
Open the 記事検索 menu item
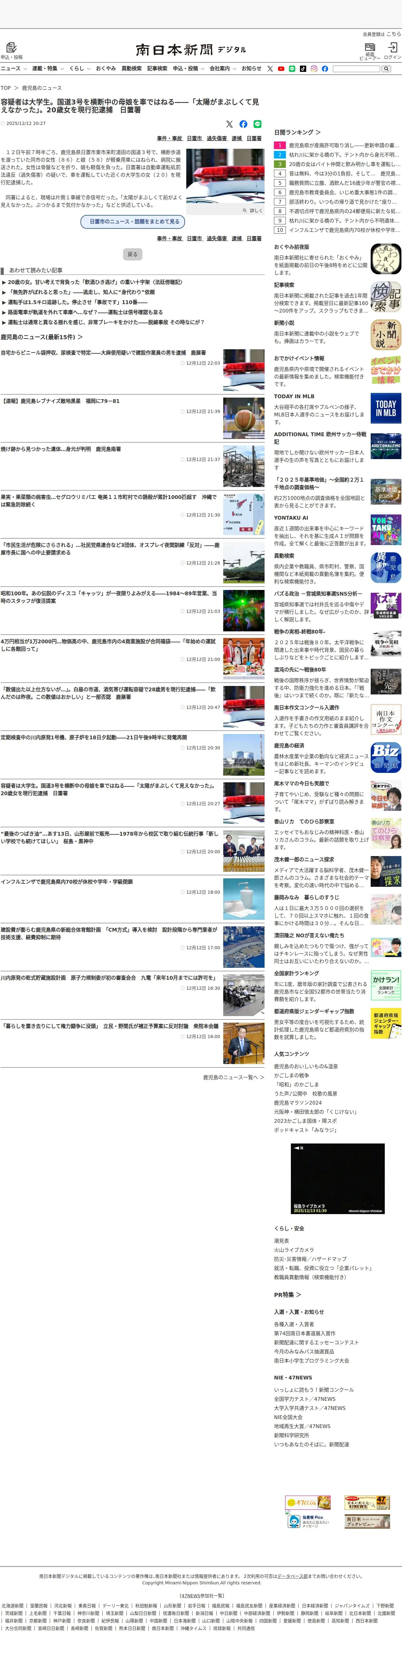(157, 68)
